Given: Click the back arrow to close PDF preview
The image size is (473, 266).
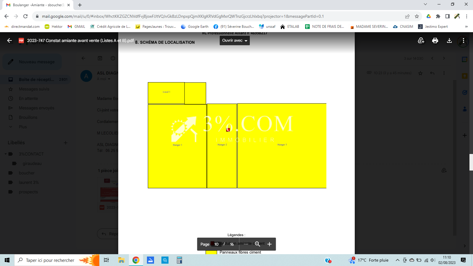Looking at the screenshot, I should [9, 40].
